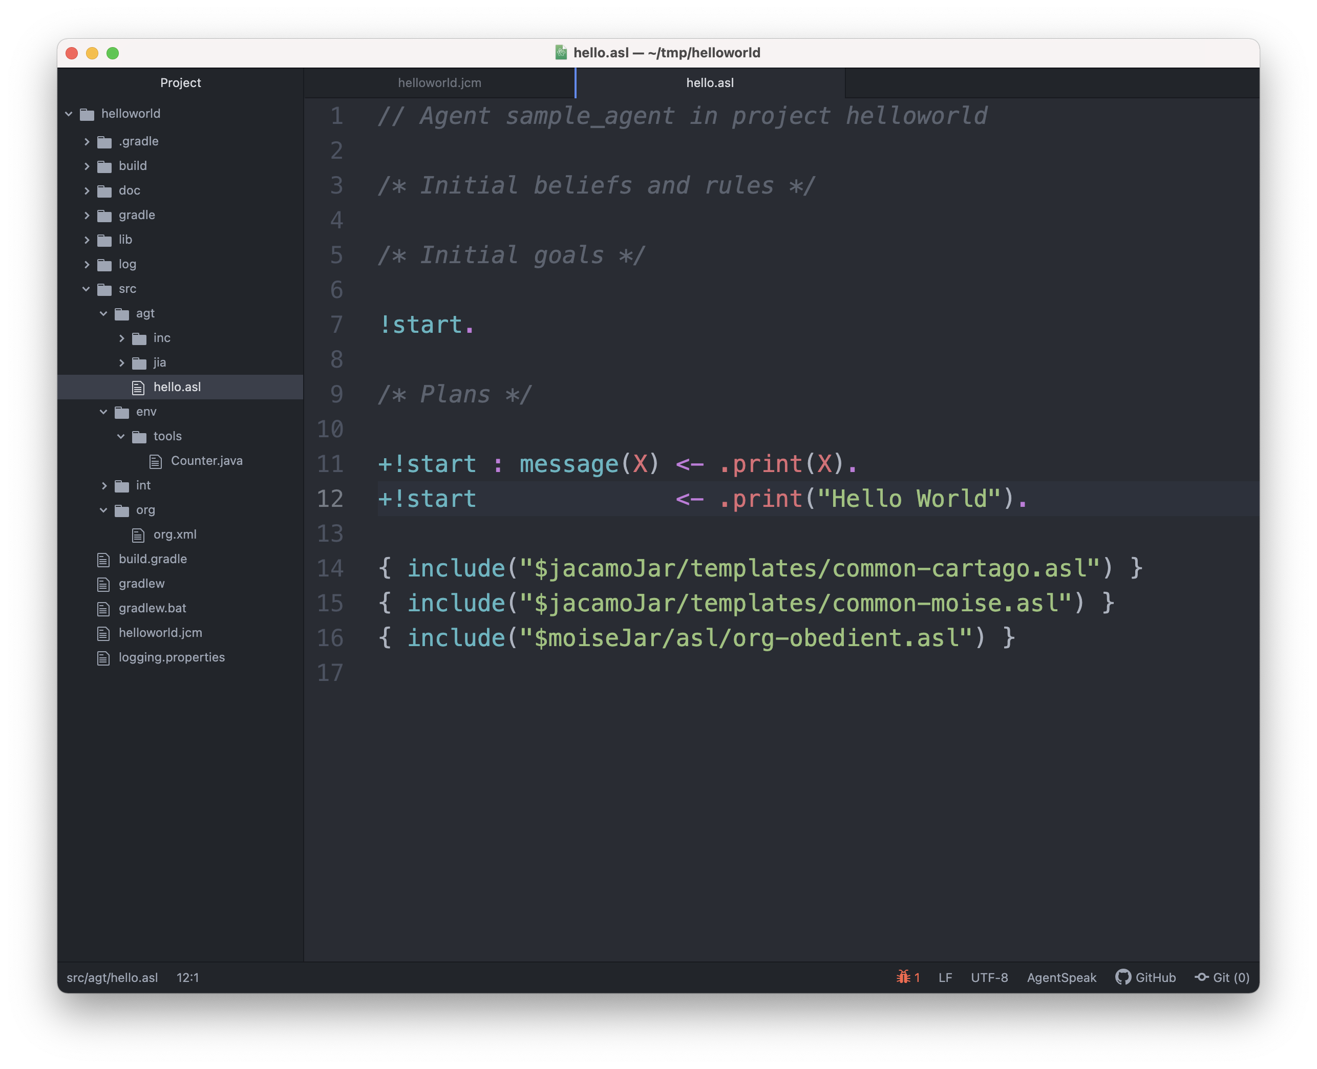Viewport: 1317px width, 1069px height.
Task: Expand the lib folder chevron
Action: [87, 240]
